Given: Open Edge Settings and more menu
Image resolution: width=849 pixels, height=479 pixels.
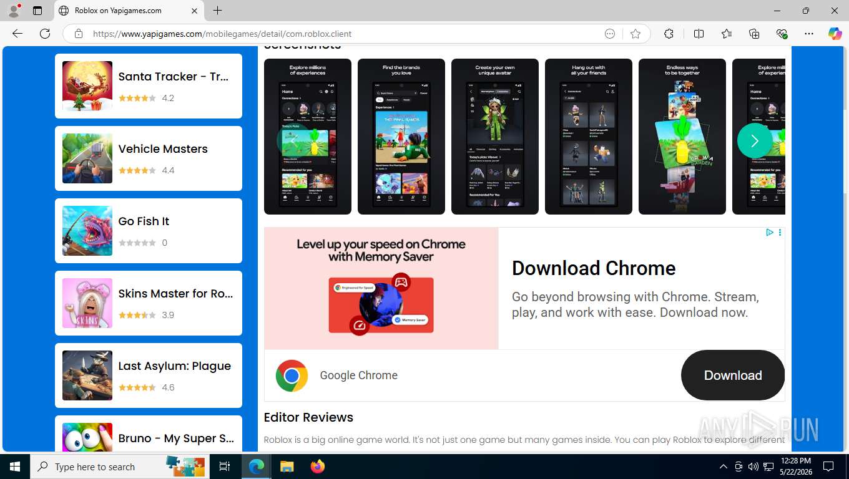Looking at the screenshot, I should 809,34.
